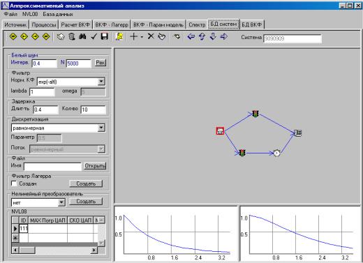The height and width of the screenshot is (263, 363).
Task: Click the X remove element icon
Action: click(x=151, y=36)
